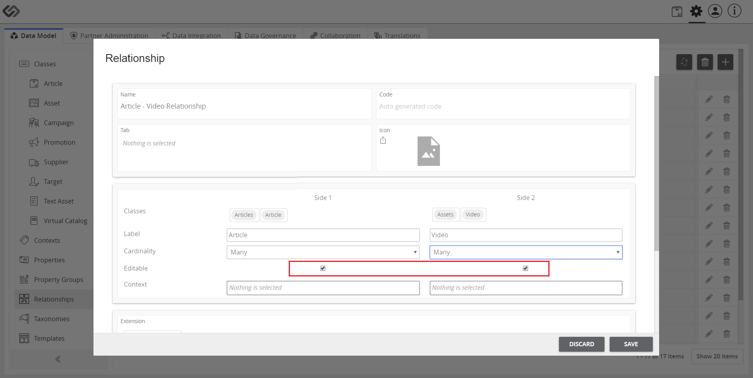Open Article class in sidebar
Image resolution: width=753 pixels, height=378 pixels.
tap(53, 84)
